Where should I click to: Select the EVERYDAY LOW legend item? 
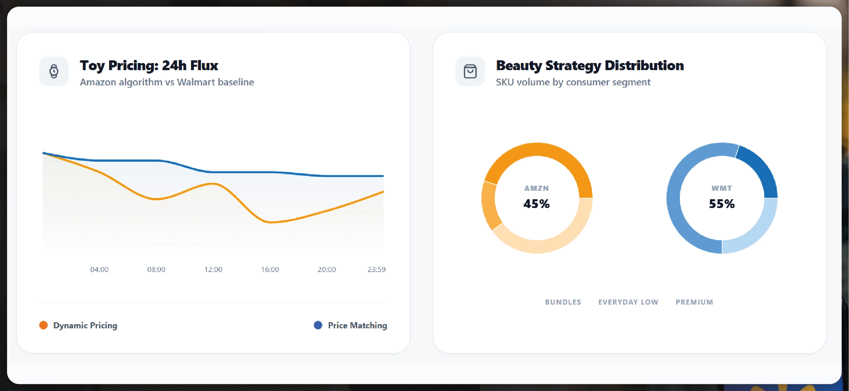tap(628, 302)
